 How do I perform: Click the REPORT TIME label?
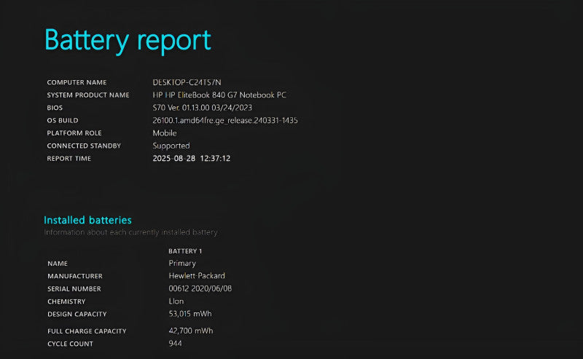tap(69, 158)
